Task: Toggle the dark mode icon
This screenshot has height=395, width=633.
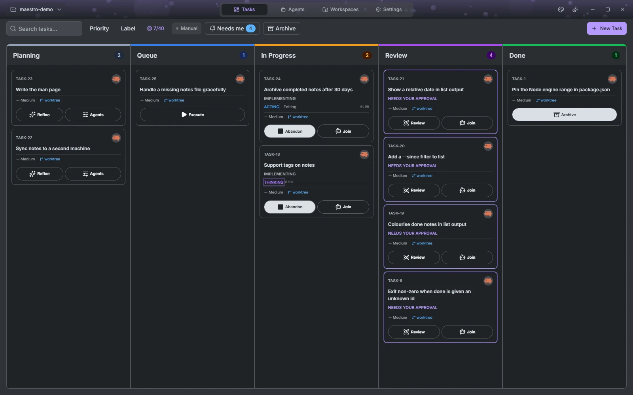Action: pos(575,9)
